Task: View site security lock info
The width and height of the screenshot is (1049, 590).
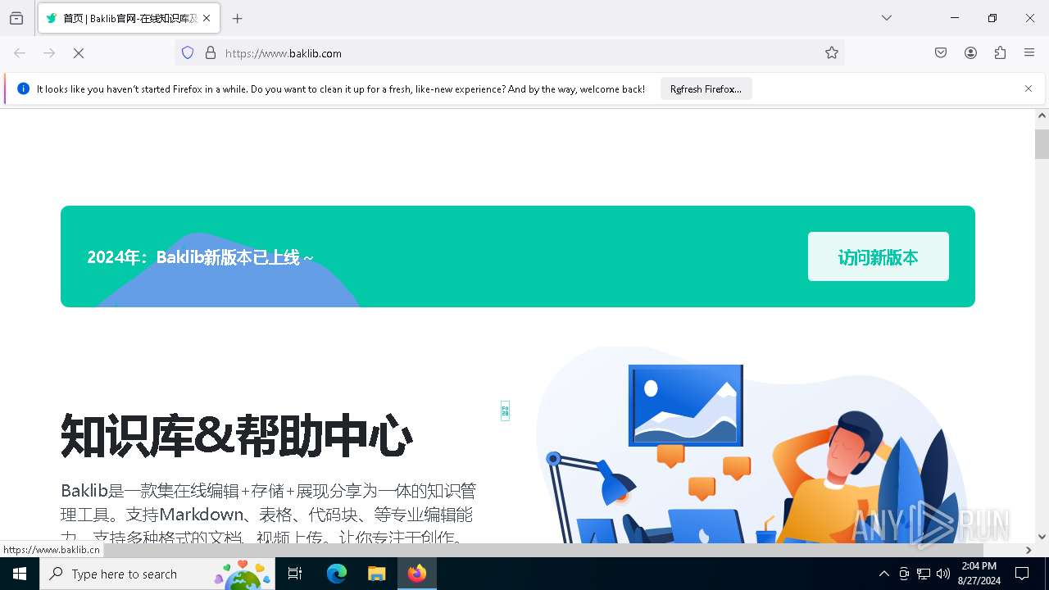Action: 211,53
